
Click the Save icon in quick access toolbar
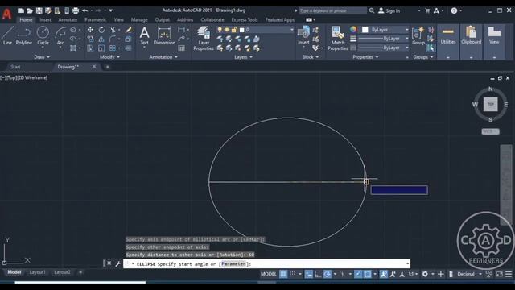39,10
